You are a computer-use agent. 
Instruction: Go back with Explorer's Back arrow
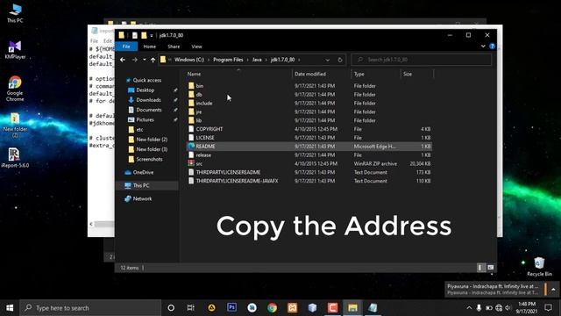[x=123, y=60]
